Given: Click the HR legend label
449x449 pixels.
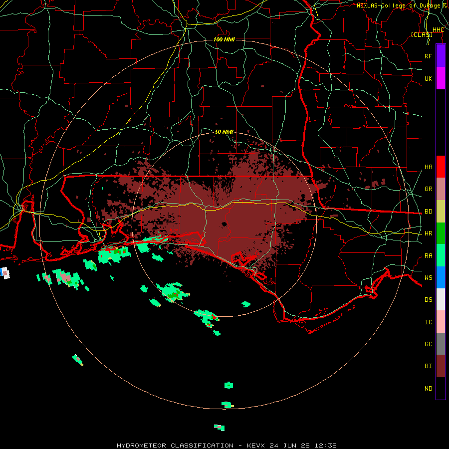Looking at the screenshot, I should coord(428,233).
